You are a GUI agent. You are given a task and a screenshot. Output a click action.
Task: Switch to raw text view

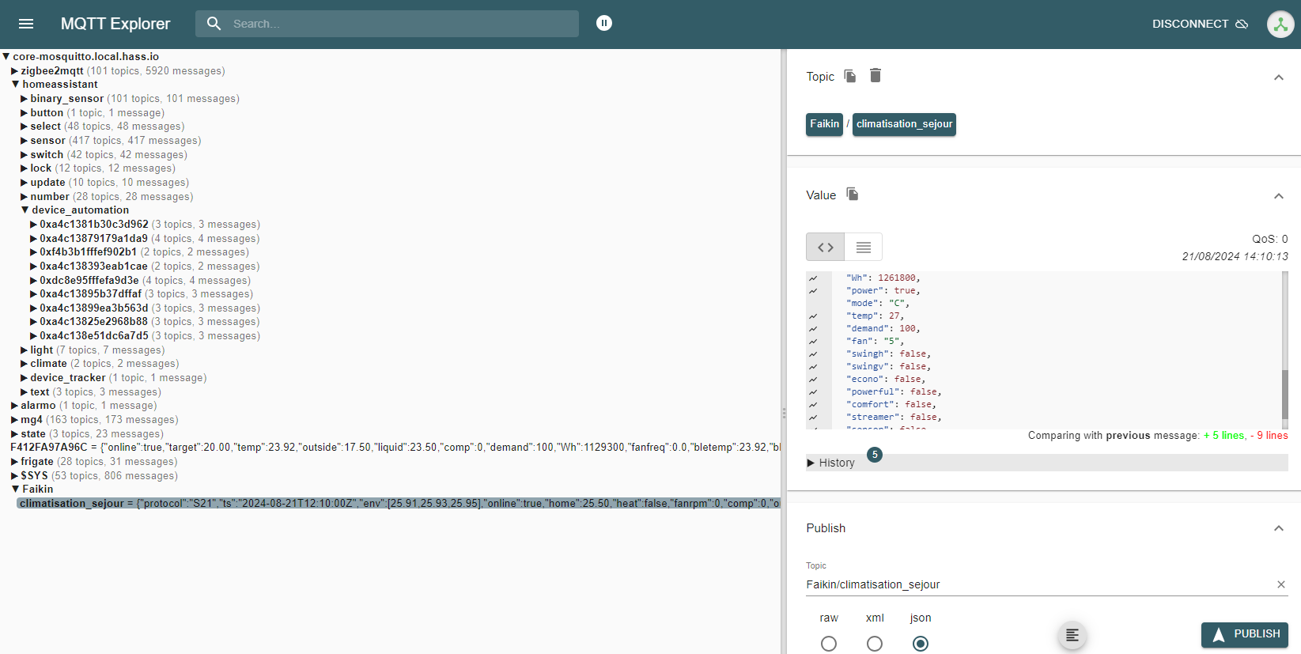pos(864,248)
